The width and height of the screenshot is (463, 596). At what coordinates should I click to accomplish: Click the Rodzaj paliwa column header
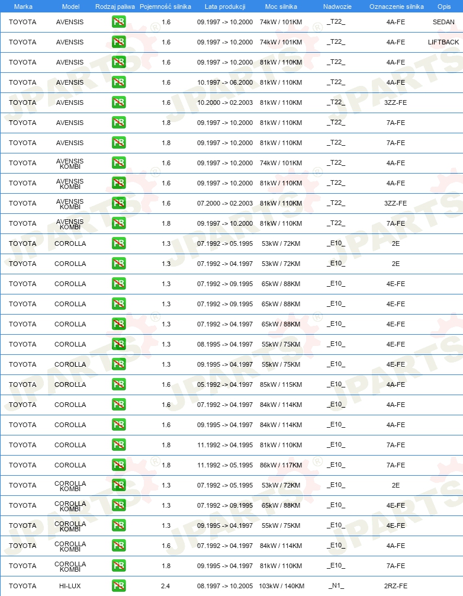pos(115,7)
